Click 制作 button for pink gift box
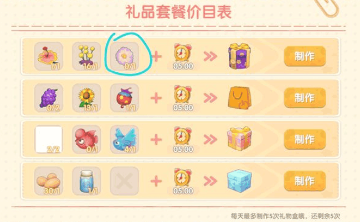The height and width of the screenshot is (222, 360). pos(305,139)
